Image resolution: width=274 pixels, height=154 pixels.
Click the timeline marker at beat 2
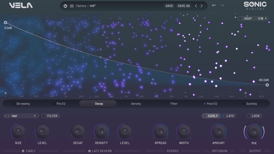point(246,93)
